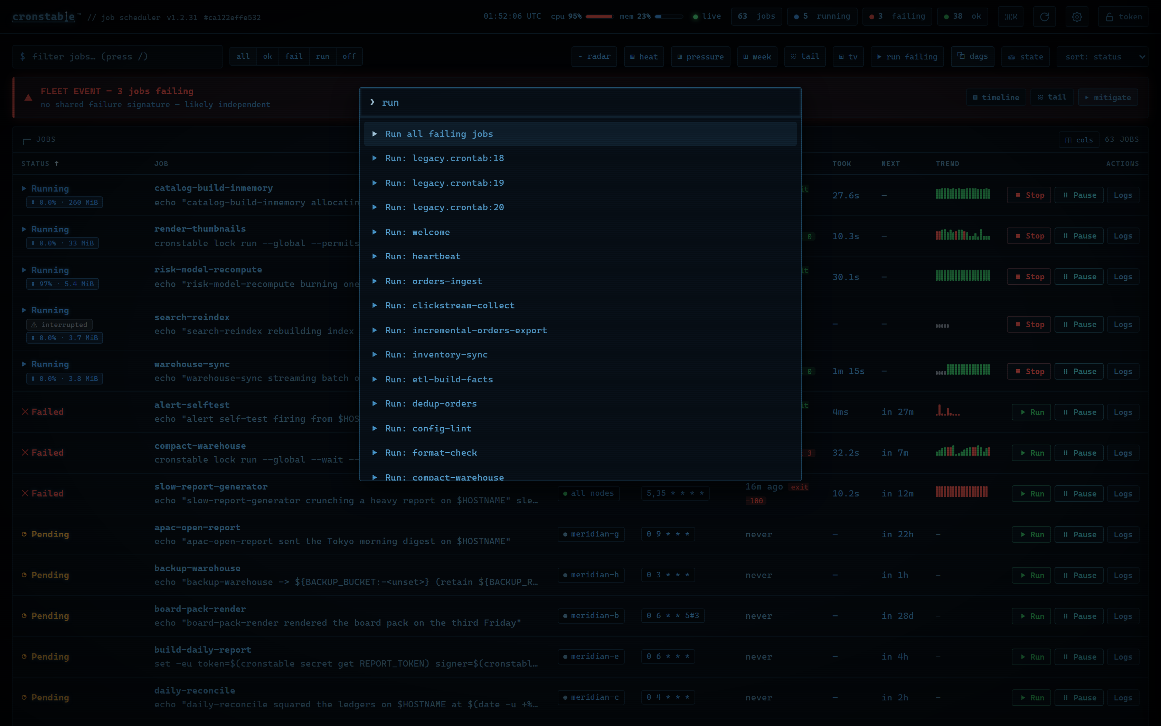The image size is (1161, 726).
Task: Run the slow-report-generator job
Action: [1031, 494]
